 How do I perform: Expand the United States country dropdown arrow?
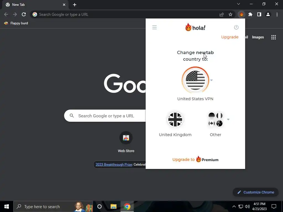[211, 80]
